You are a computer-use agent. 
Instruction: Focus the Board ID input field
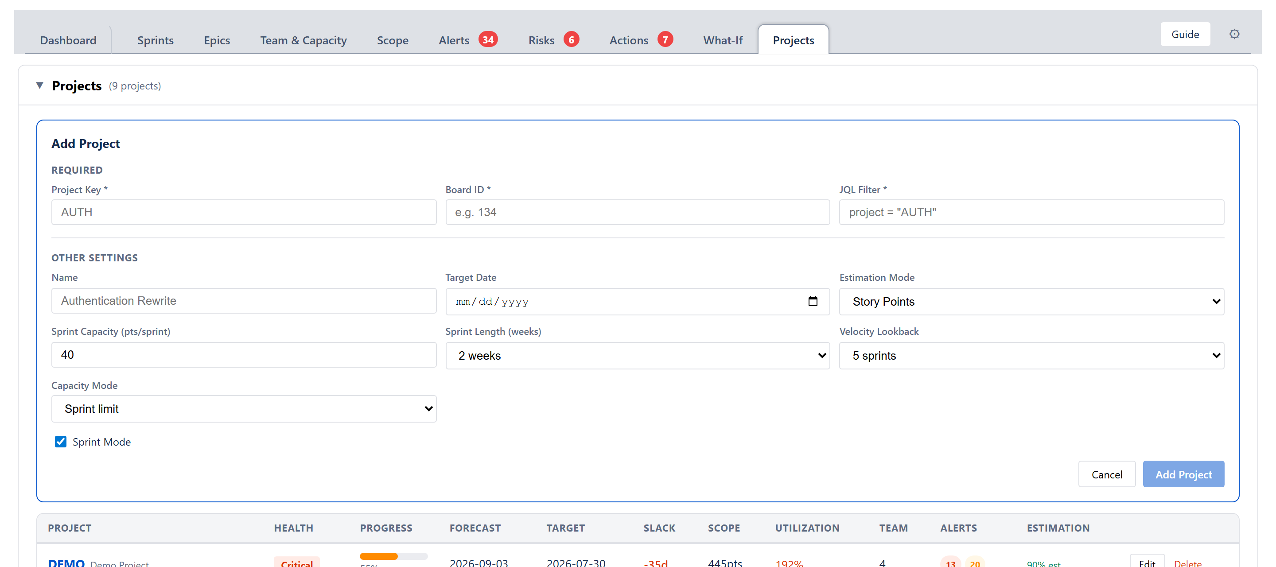tap(638, 212)
